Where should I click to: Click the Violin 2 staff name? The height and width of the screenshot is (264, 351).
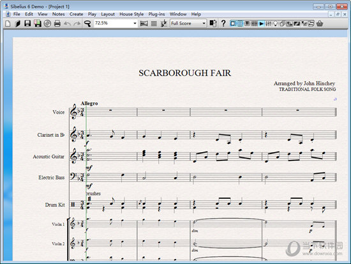pyautogui.click(x=58, y=244)
